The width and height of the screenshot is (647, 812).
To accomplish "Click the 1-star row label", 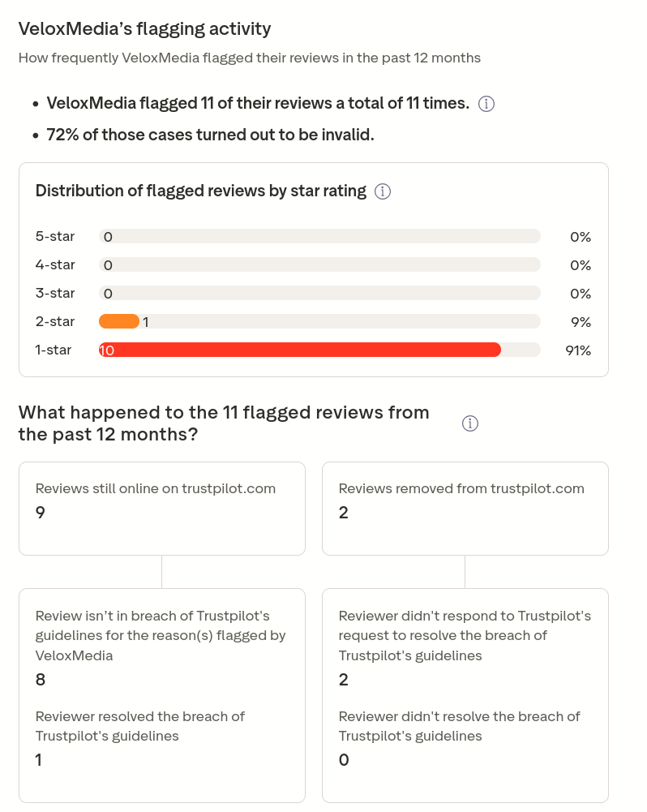I will 54,350.
